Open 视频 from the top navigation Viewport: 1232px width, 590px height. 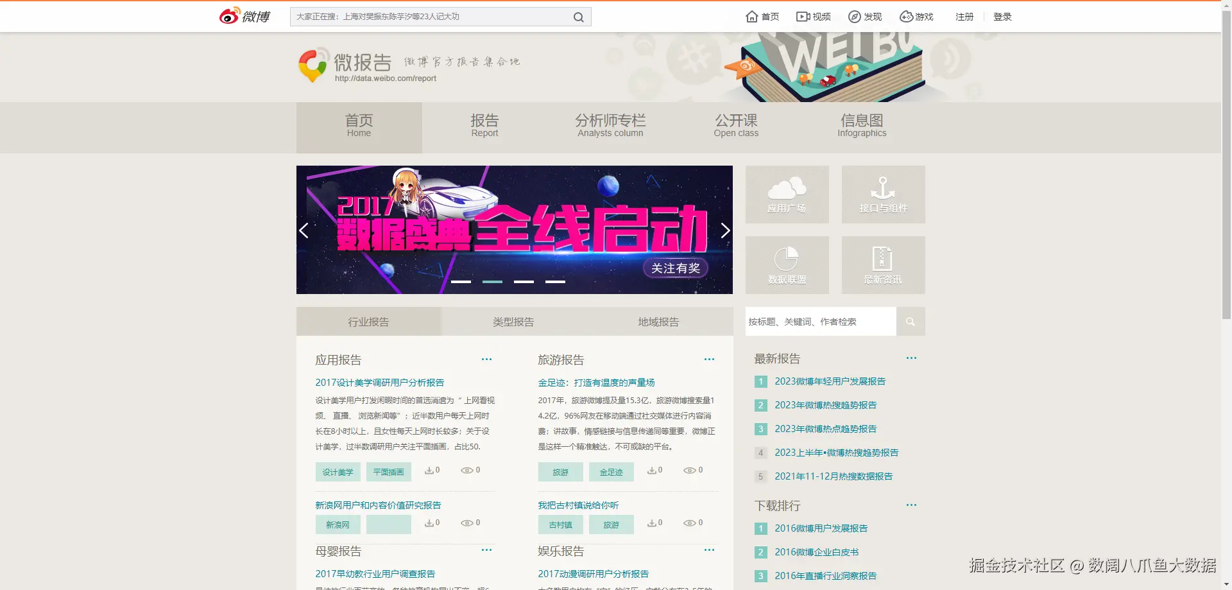coord(814,17)
